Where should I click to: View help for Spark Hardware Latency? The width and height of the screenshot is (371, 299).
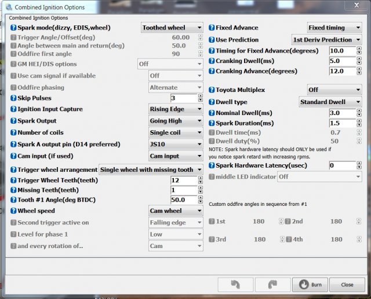pyautogui.click(x=212, y=166)
